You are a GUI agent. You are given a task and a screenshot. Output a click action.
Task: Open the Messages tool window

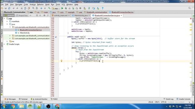(10, 99)
